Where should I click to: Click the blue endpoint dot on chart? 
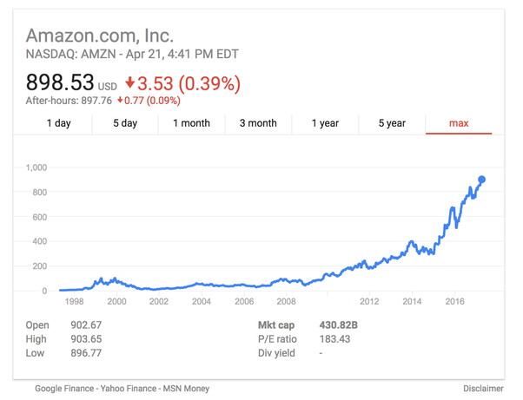pyautogui.click(x=482, y=180)
